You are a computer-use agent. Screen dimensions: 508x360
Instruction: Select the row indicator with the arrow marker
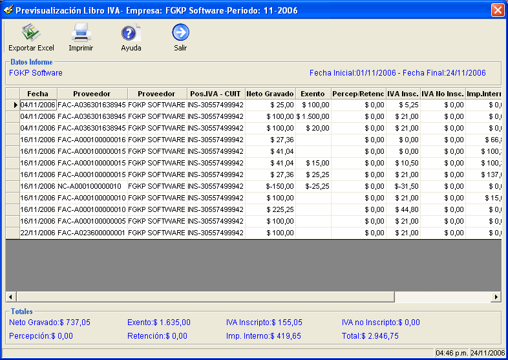(x=13, y=105)
